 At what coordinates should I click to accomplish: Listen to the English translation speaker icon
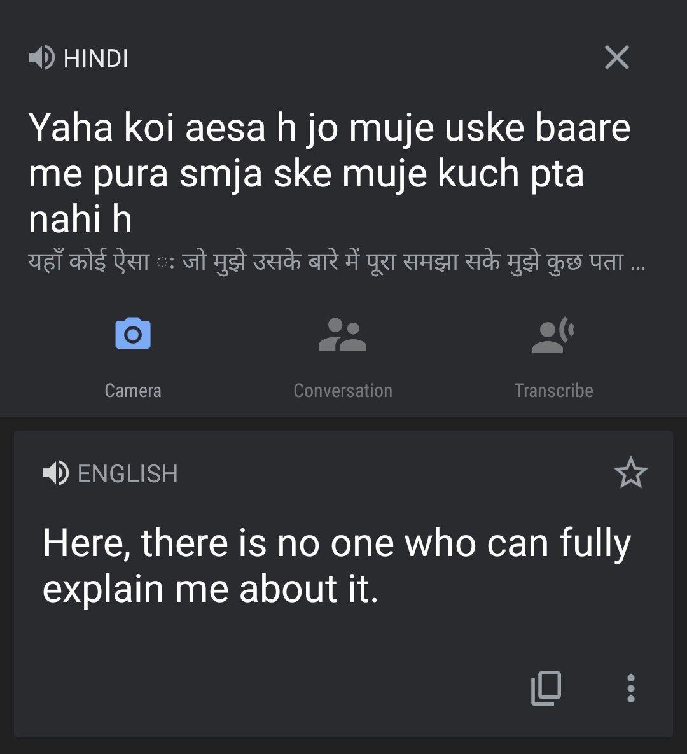tap(55, 473)
